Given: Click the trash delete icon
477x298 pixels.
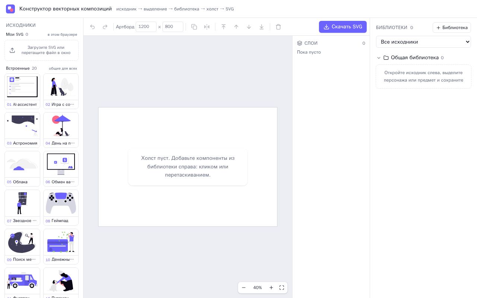Looking at the screenshot, I should coord(278,27).
